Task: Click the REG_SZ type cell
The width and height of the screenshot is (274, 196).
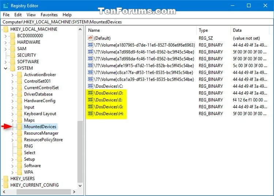Action: pyautogui.click(x=205, y=38)
